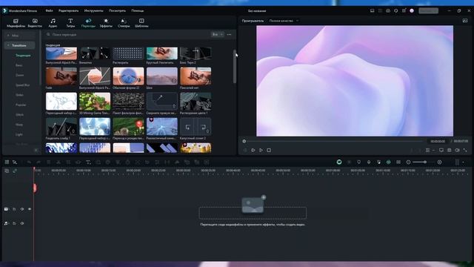Open the Полное качество playback quality dropdown

click(x=284, y=21)
